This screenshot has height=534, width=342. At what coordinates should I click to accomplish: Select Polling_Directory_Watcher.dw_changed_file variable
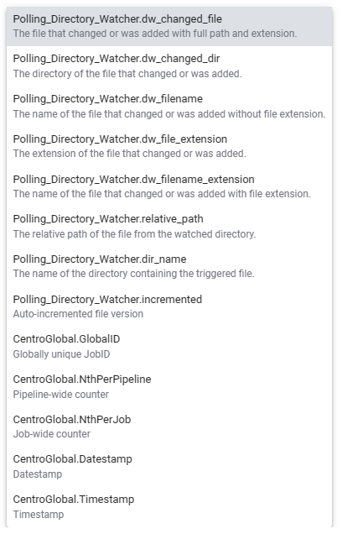169,26
